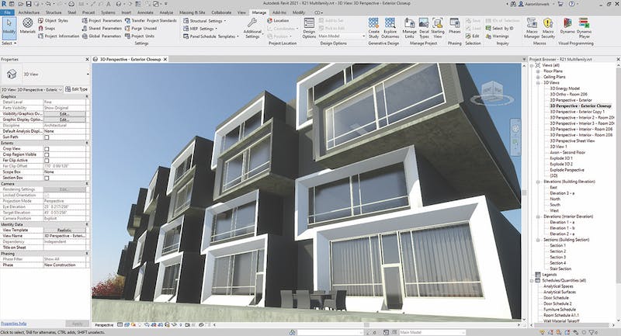
Task: Open the Collaborate tab
Action: [221, 12]
